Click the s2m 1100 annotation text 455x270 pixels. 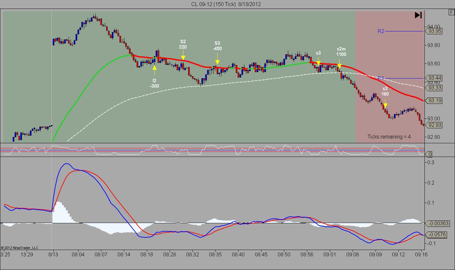tap(341, 51)
